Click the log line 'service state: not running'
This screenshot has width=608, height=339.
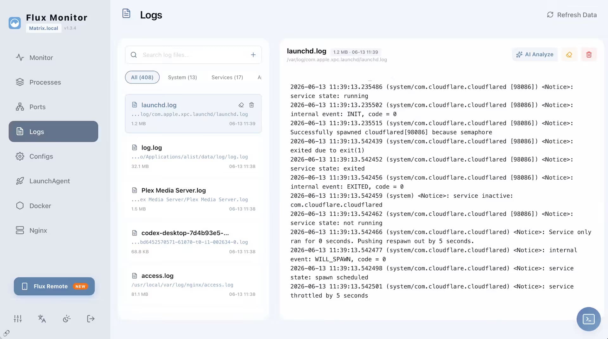pyautogui.click(x=336, y=223)
